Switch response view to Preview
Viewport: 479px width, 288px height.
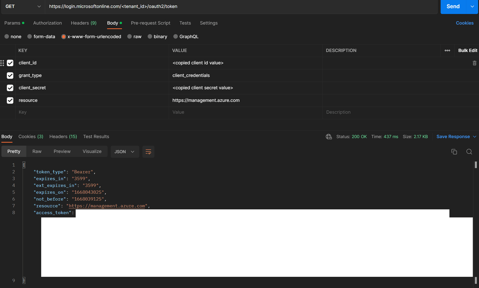tap(62, 152)
